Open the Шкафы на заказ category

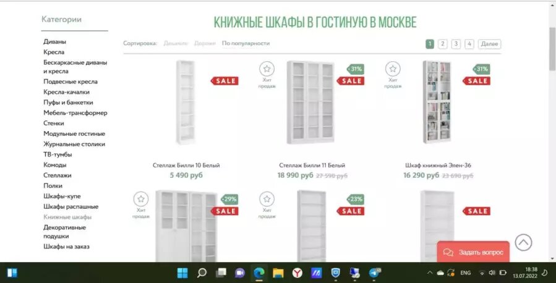pos(66,247)
